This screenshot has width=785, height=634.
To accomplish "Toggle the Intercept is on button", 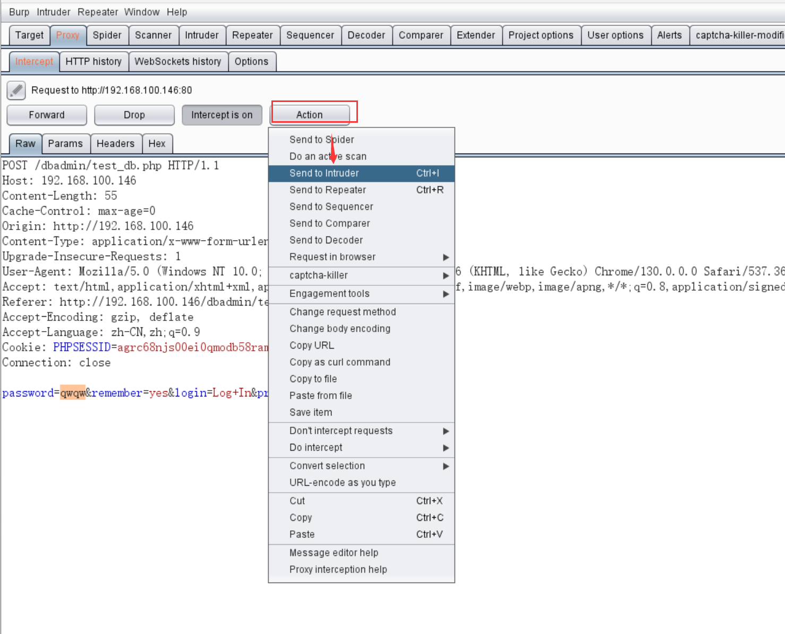I will 222,115.
